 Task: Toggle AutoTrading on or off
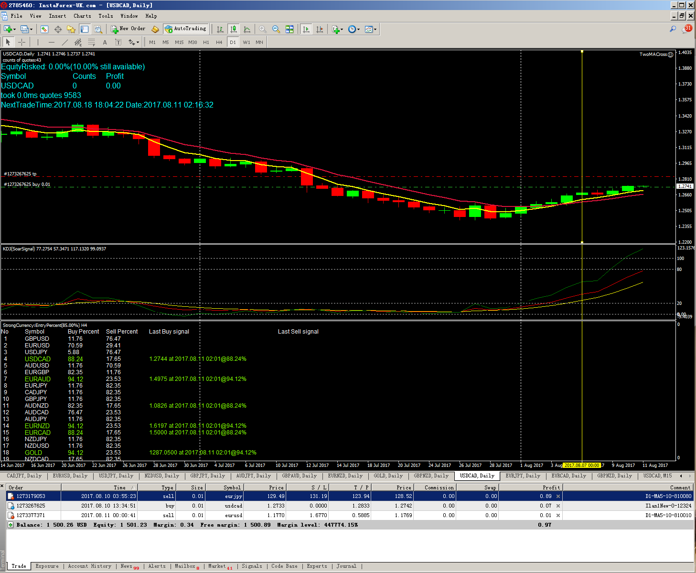tap(186, 29)
